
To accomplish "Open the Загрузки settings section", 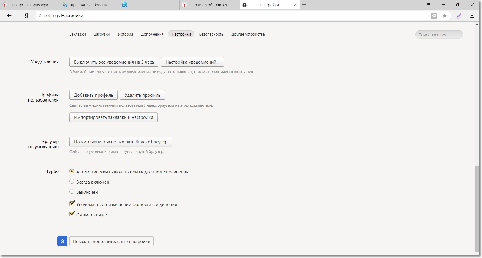I will pyautogui.click(x=102, y=34).
